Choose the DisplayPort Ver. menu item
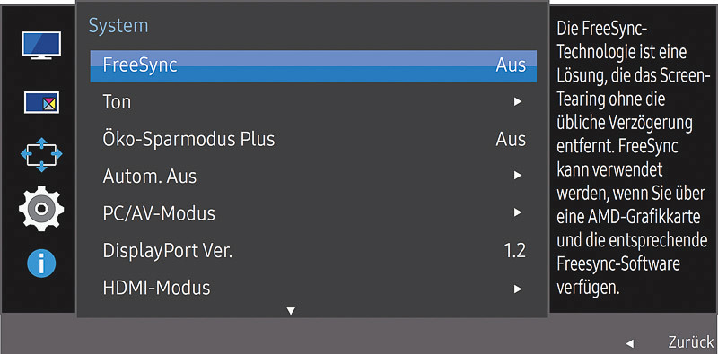 [x=313, y=251]
